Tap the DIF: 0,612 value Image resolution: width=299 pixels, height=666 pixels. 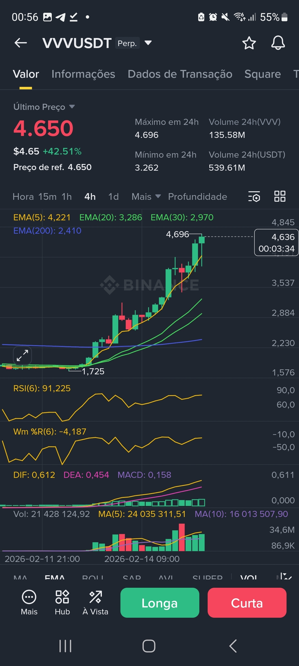click(34, 475)
